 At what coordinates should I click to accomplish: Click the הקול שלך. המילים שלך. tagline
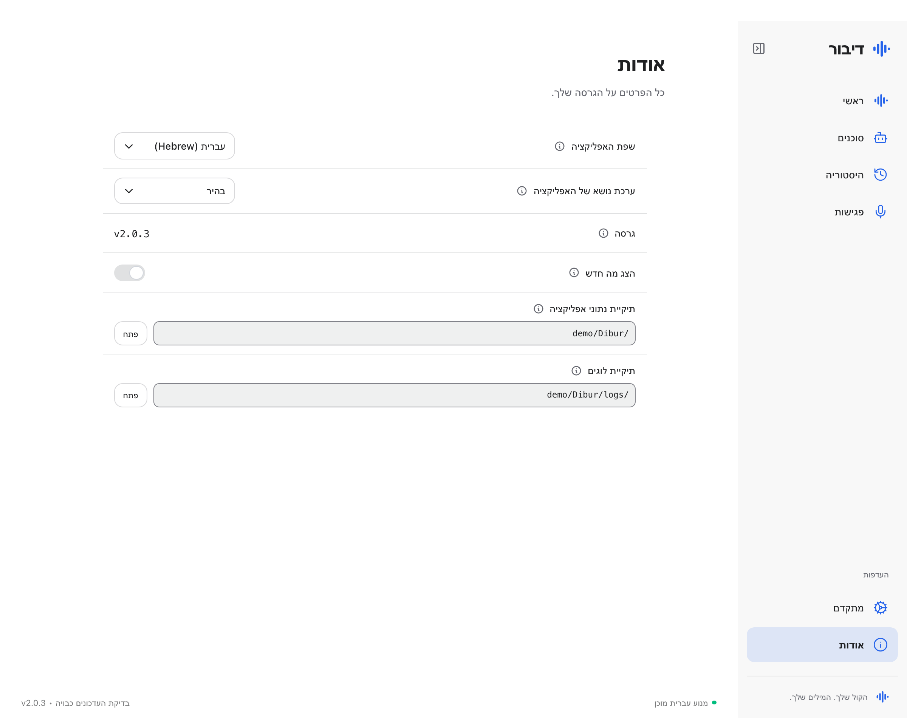828,697
